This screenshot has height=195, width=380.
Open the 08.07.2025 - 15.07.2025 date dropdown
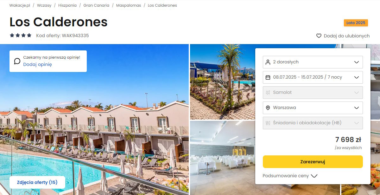pos(313,77)
